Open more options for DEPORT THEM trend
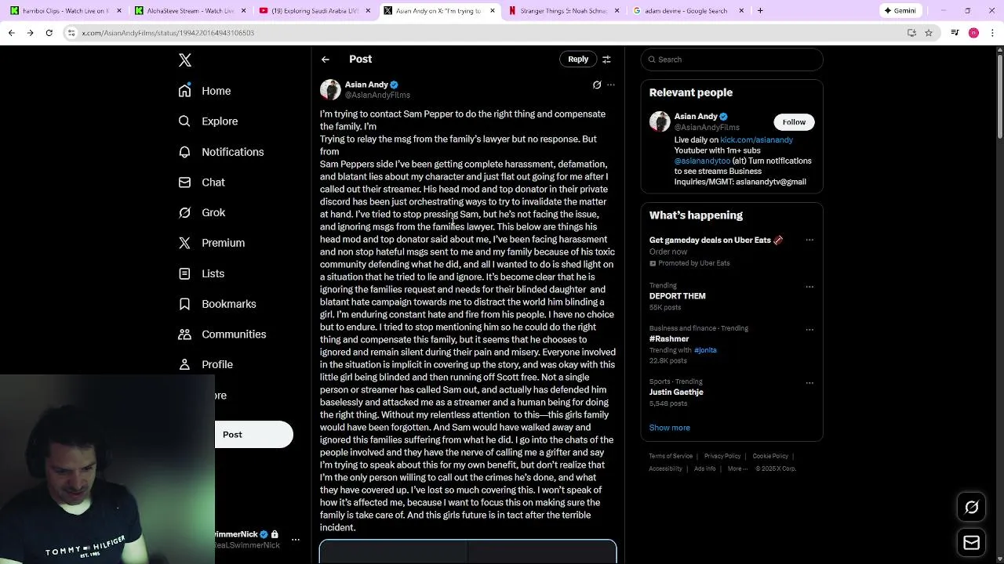 click(809, 287)
